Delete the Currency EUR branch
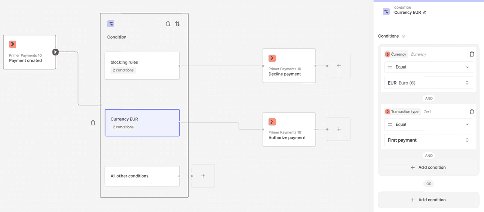484x212 pixels. click(x=93, y=123)
